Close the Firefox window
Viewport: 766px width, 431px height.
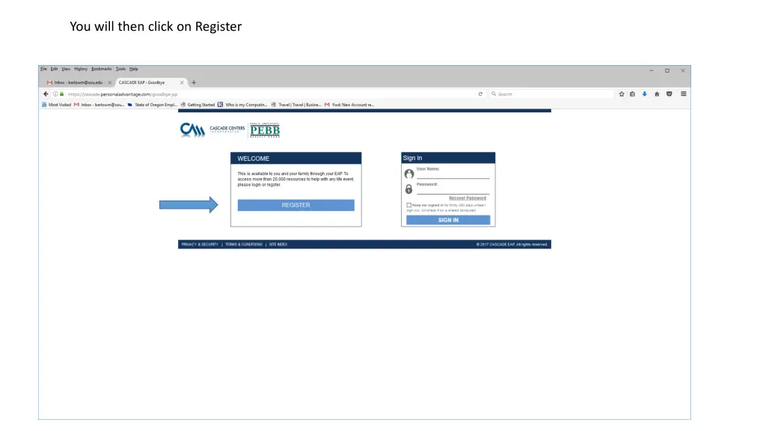pyautogui.click(x=683, y=71)
